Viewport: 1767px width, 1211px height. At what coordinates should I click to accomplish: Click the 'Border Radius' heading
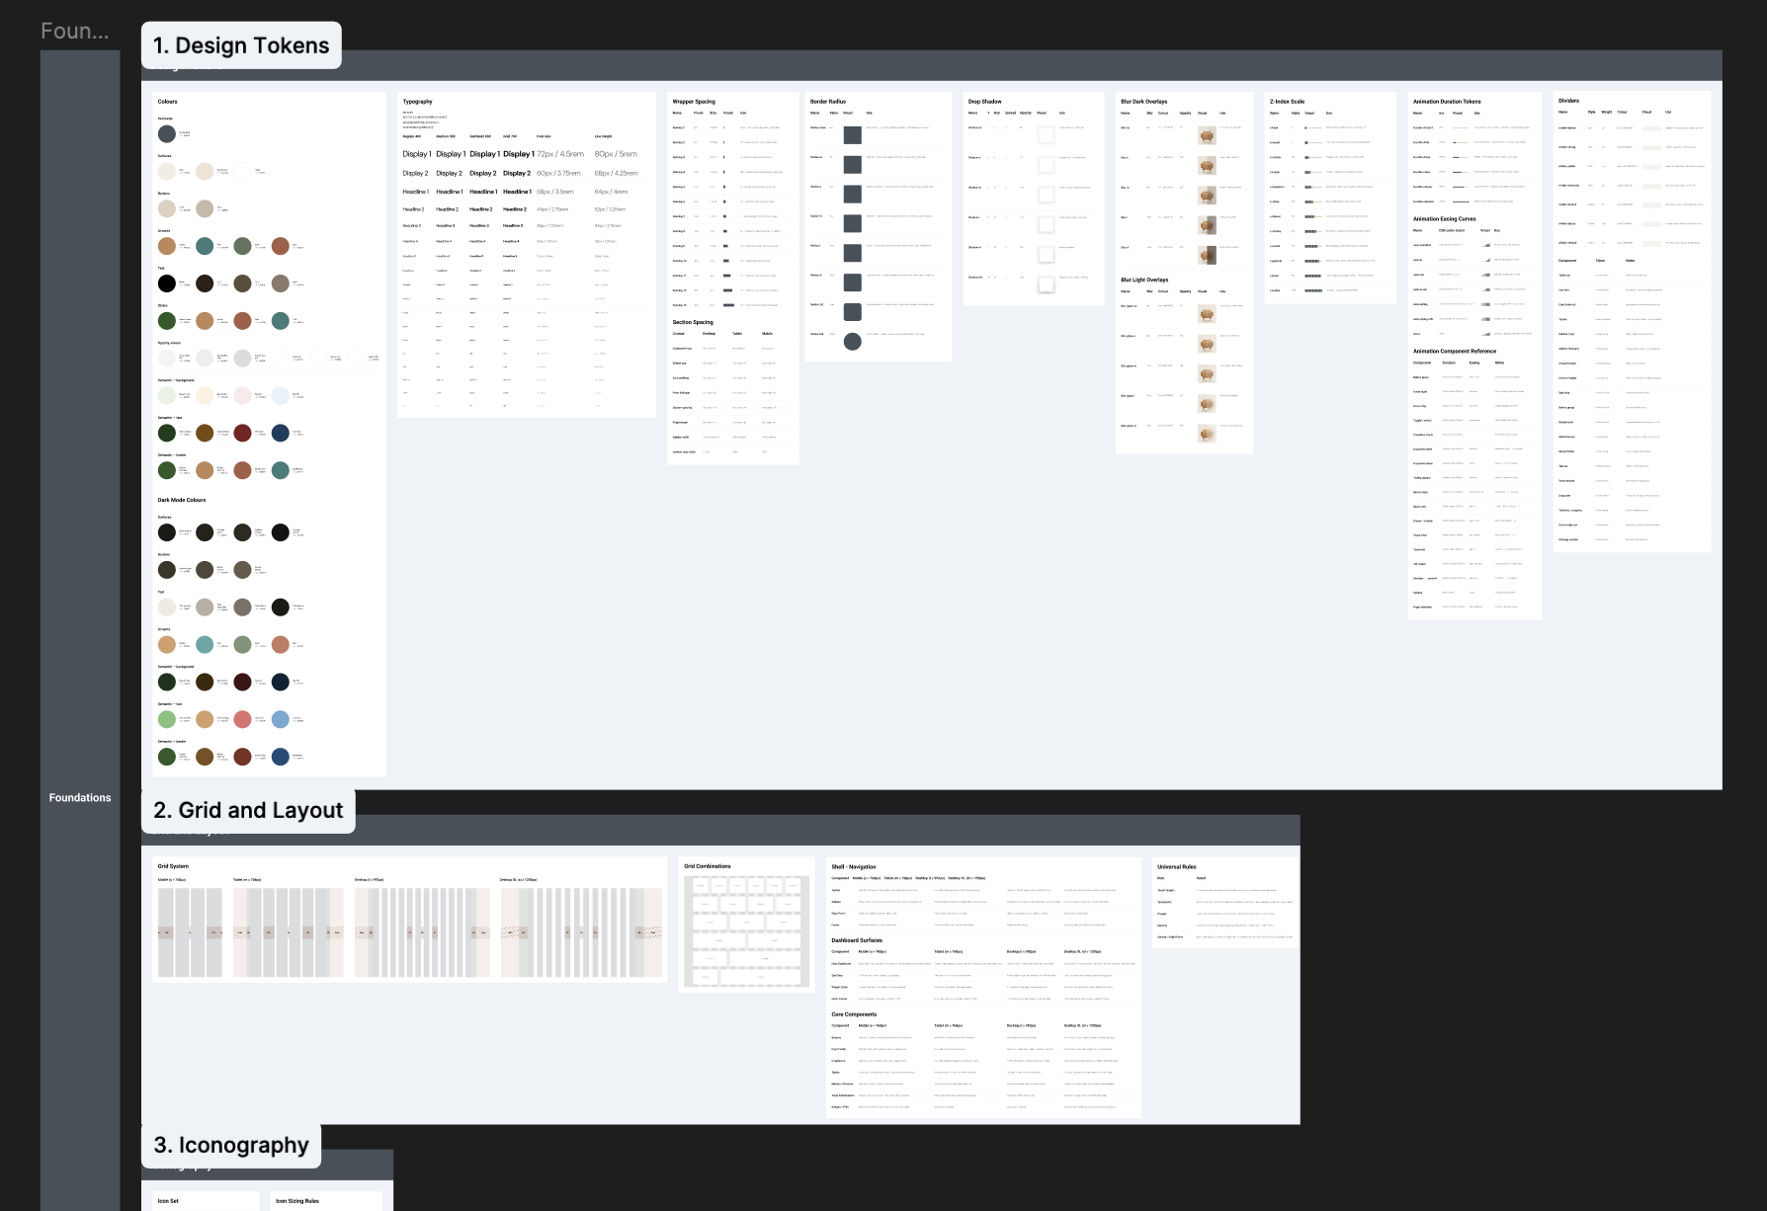[828, 102]
